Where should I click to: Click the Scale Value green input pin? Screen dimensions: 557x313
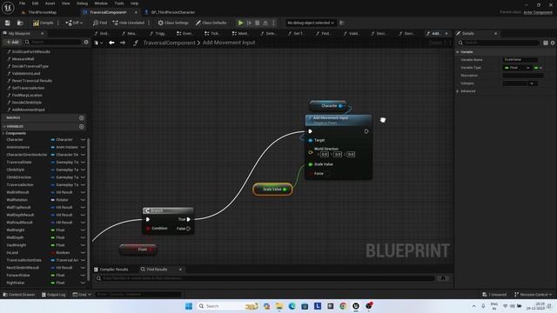tap(311, 164)
